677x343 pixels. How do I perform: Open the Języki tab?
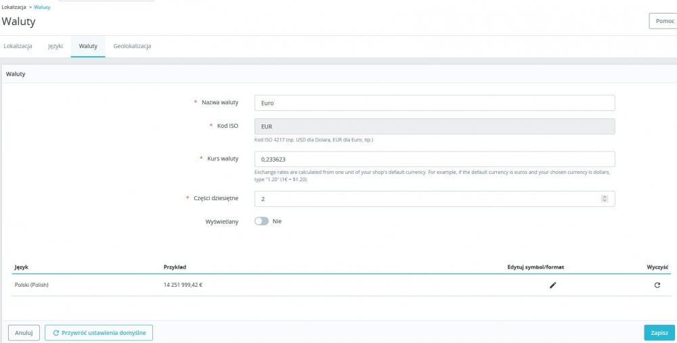click(56, 46)
